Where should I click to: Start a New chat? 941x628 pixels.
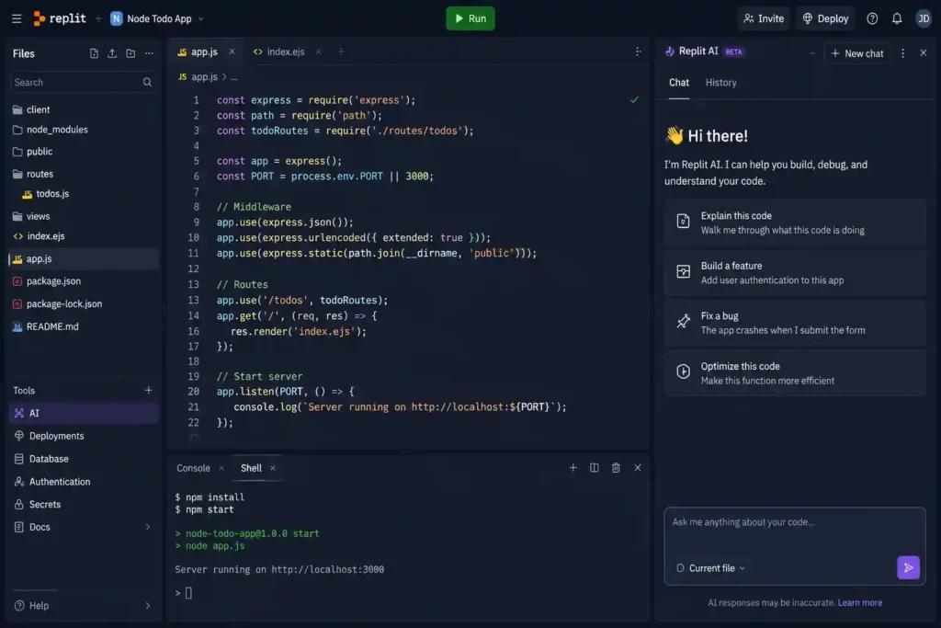(856, 53)
